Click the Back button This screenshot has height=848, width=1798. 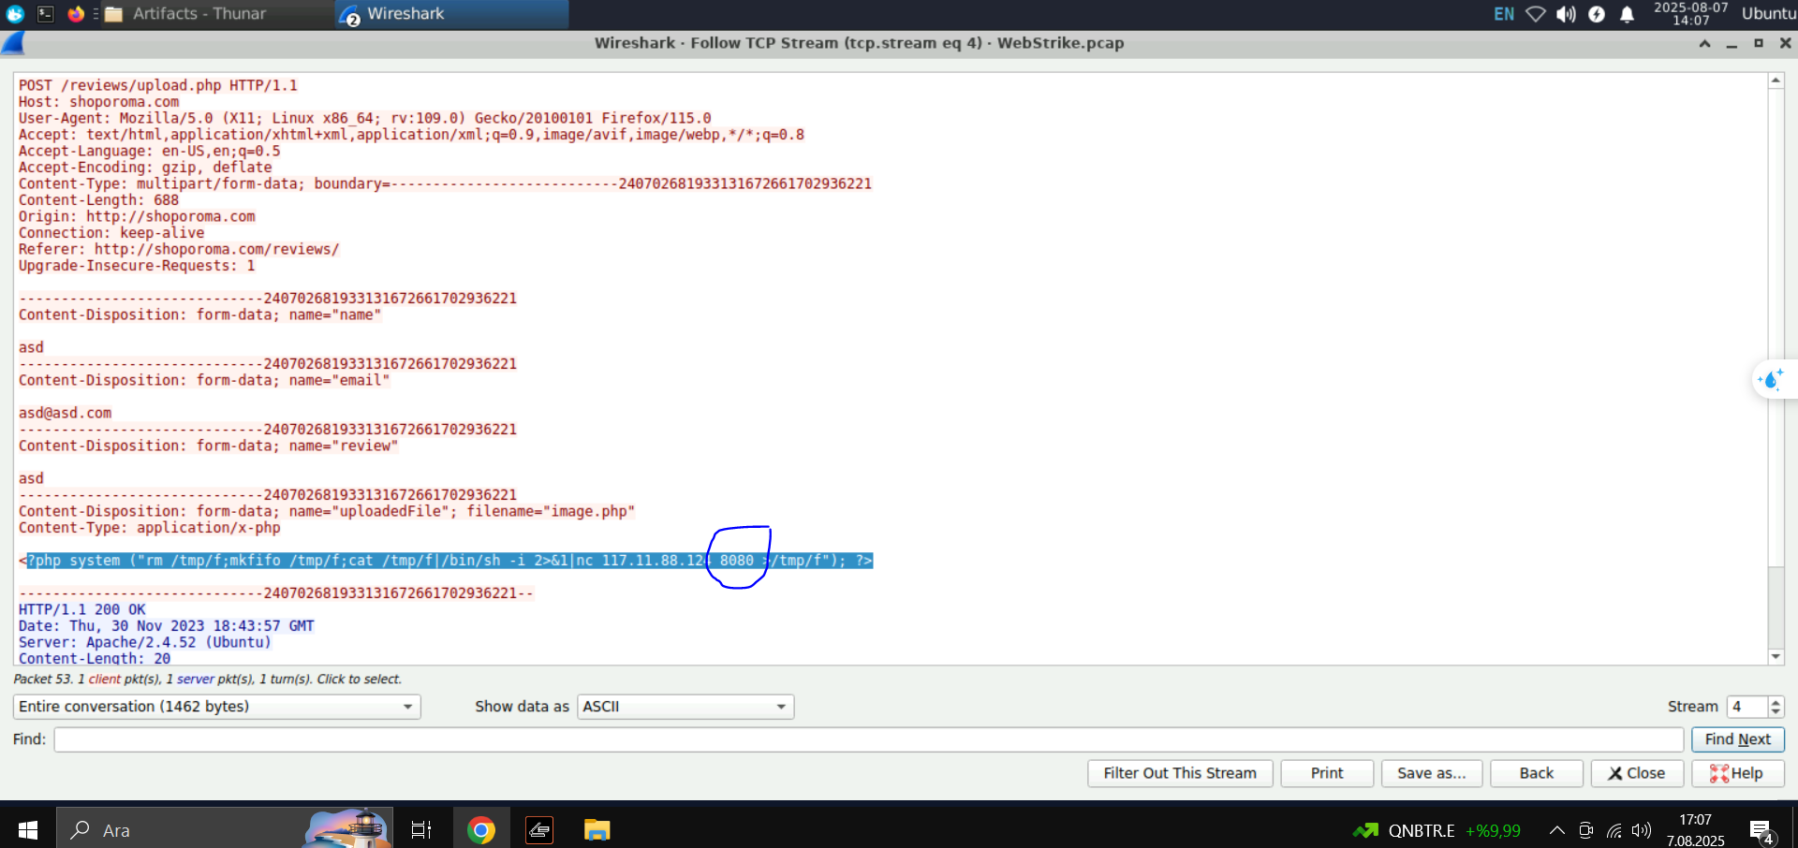click(1536, 773)
